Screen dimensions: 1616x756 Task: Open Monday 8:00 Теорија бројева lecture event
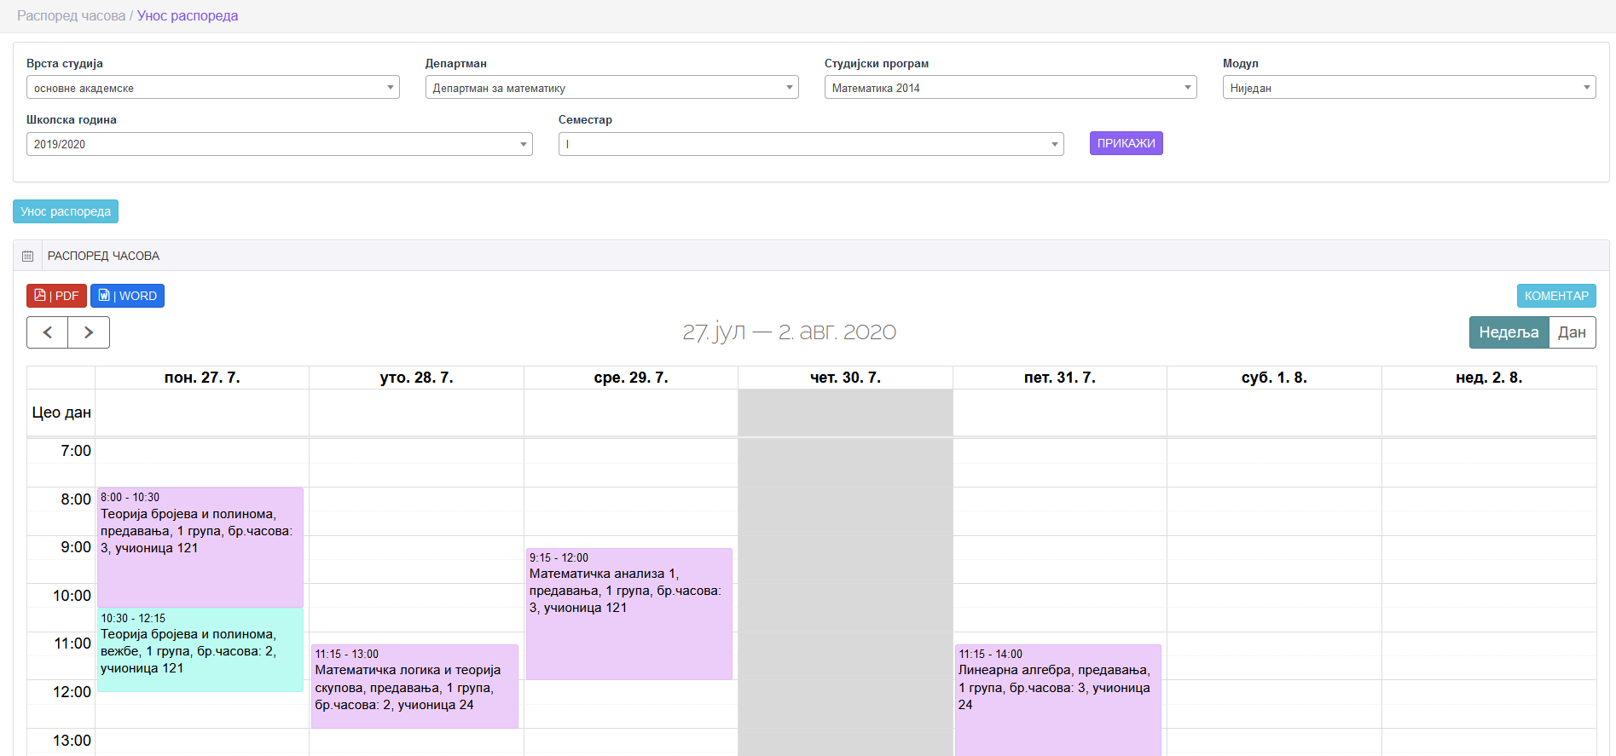click(x=200, y=546)
